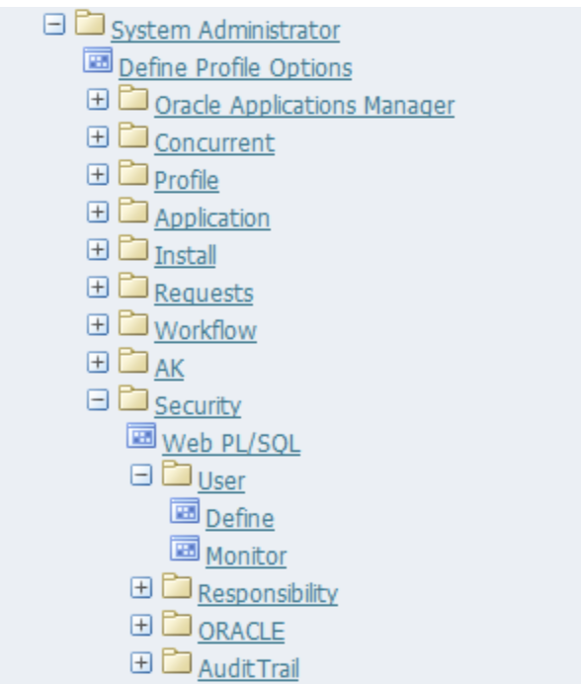Open the Web PL/SQL link
This screenshot has width=581, height=684.
pyautogui.click(x=231, y=444)
